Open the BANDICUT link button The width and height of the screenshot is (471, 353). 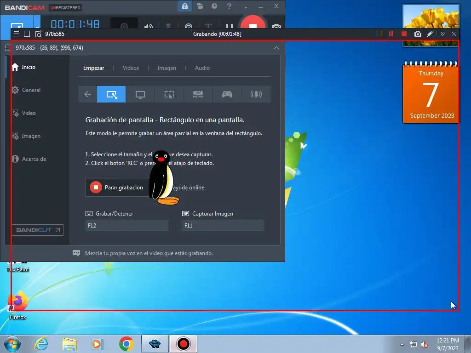pyautogui.click(x=38, y=230)
